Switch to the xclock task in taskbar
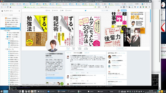 91,91
